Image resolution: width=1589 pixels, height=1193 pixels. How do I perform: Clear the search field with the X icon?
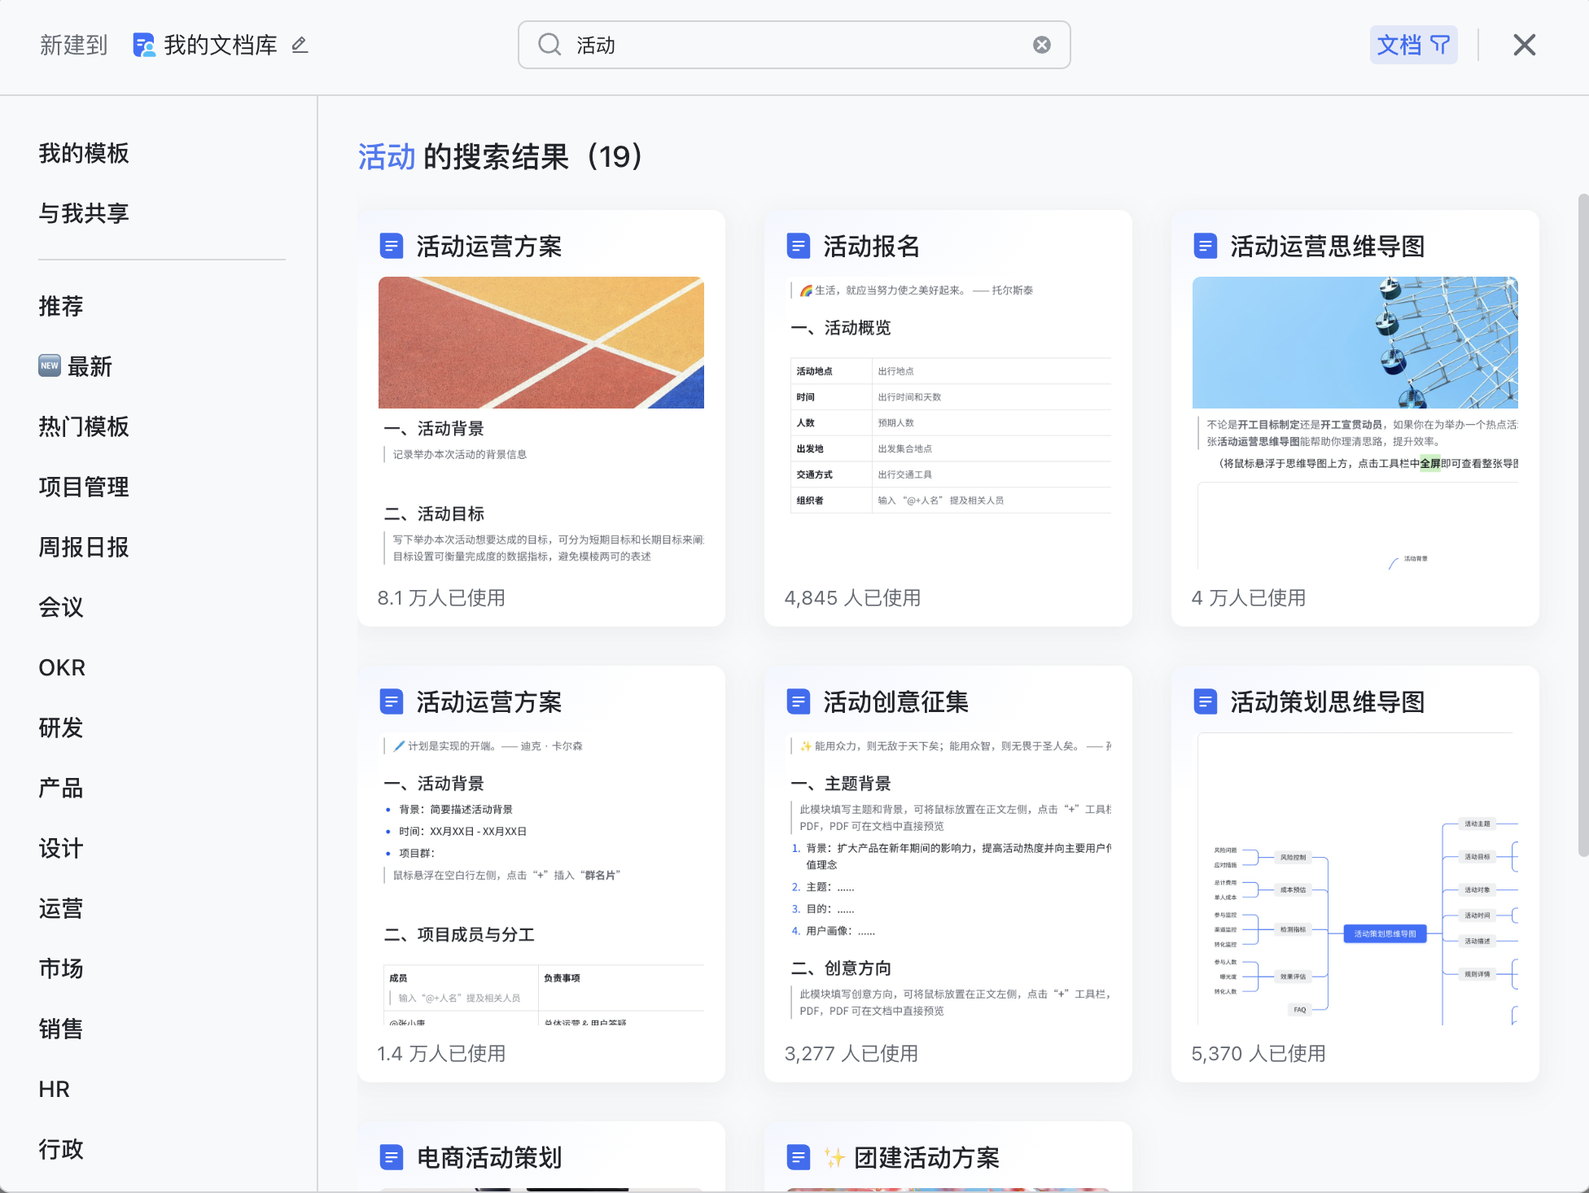tap(1041, 45)
